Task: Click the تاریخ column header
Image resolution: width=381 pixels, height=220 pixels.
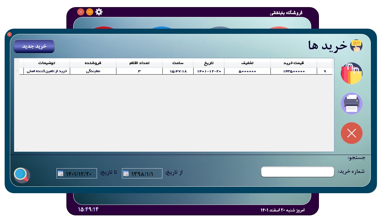Action: pyautogui.click(x=208, y=63)
